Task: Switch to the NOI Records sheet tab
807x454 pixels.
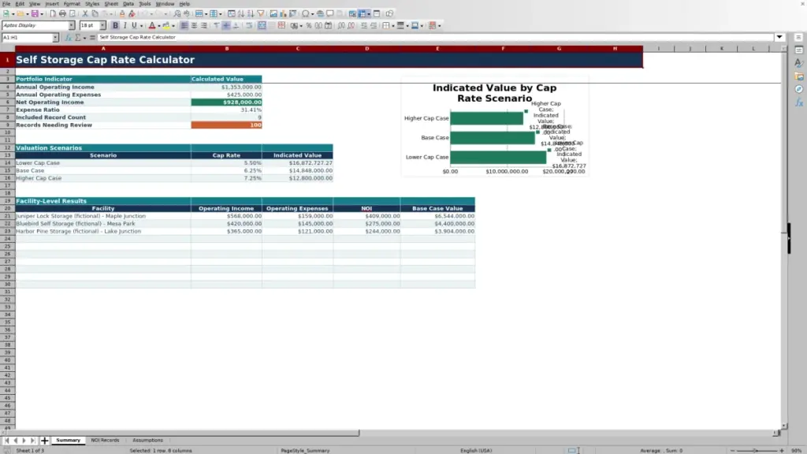Action: pyautogui.click(x=105, y=441)
